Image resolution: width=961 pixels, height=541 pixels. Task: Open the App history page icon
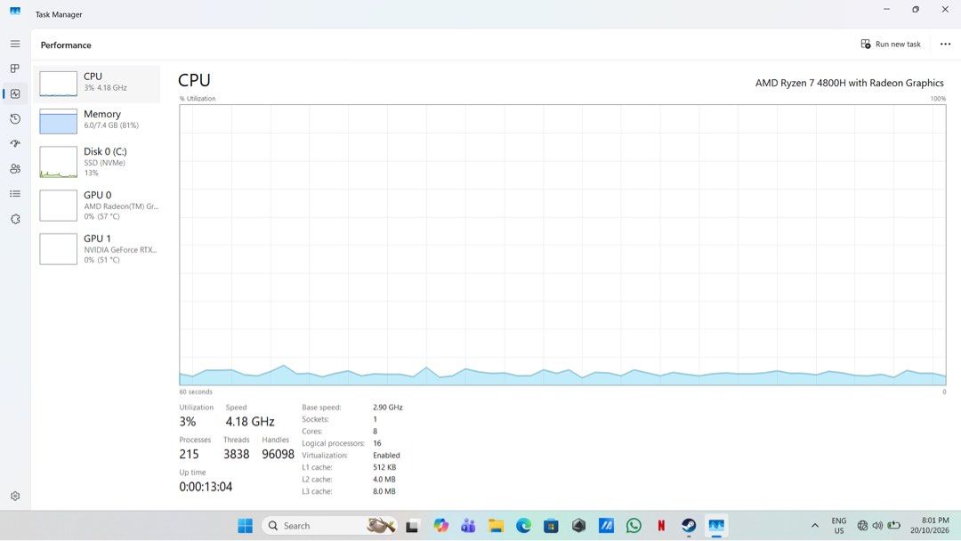coord(15,119)
